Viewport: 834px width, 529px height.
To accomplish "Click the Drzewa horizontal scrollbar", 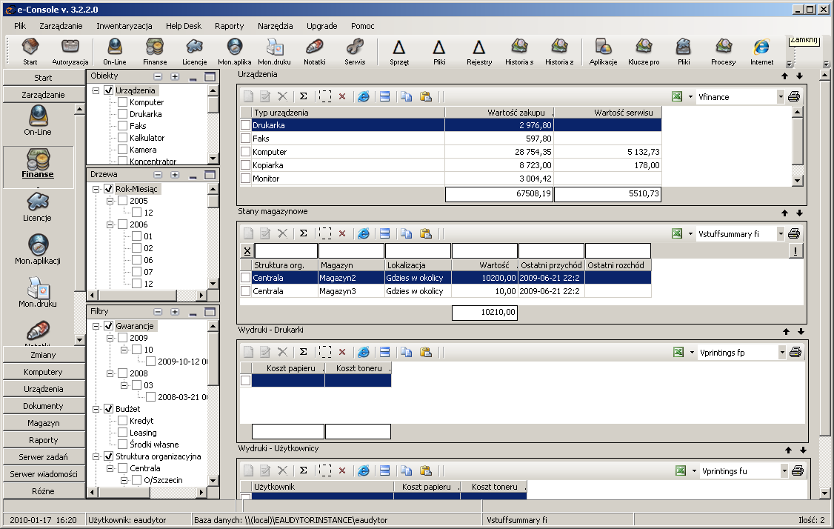I will 148,295.
